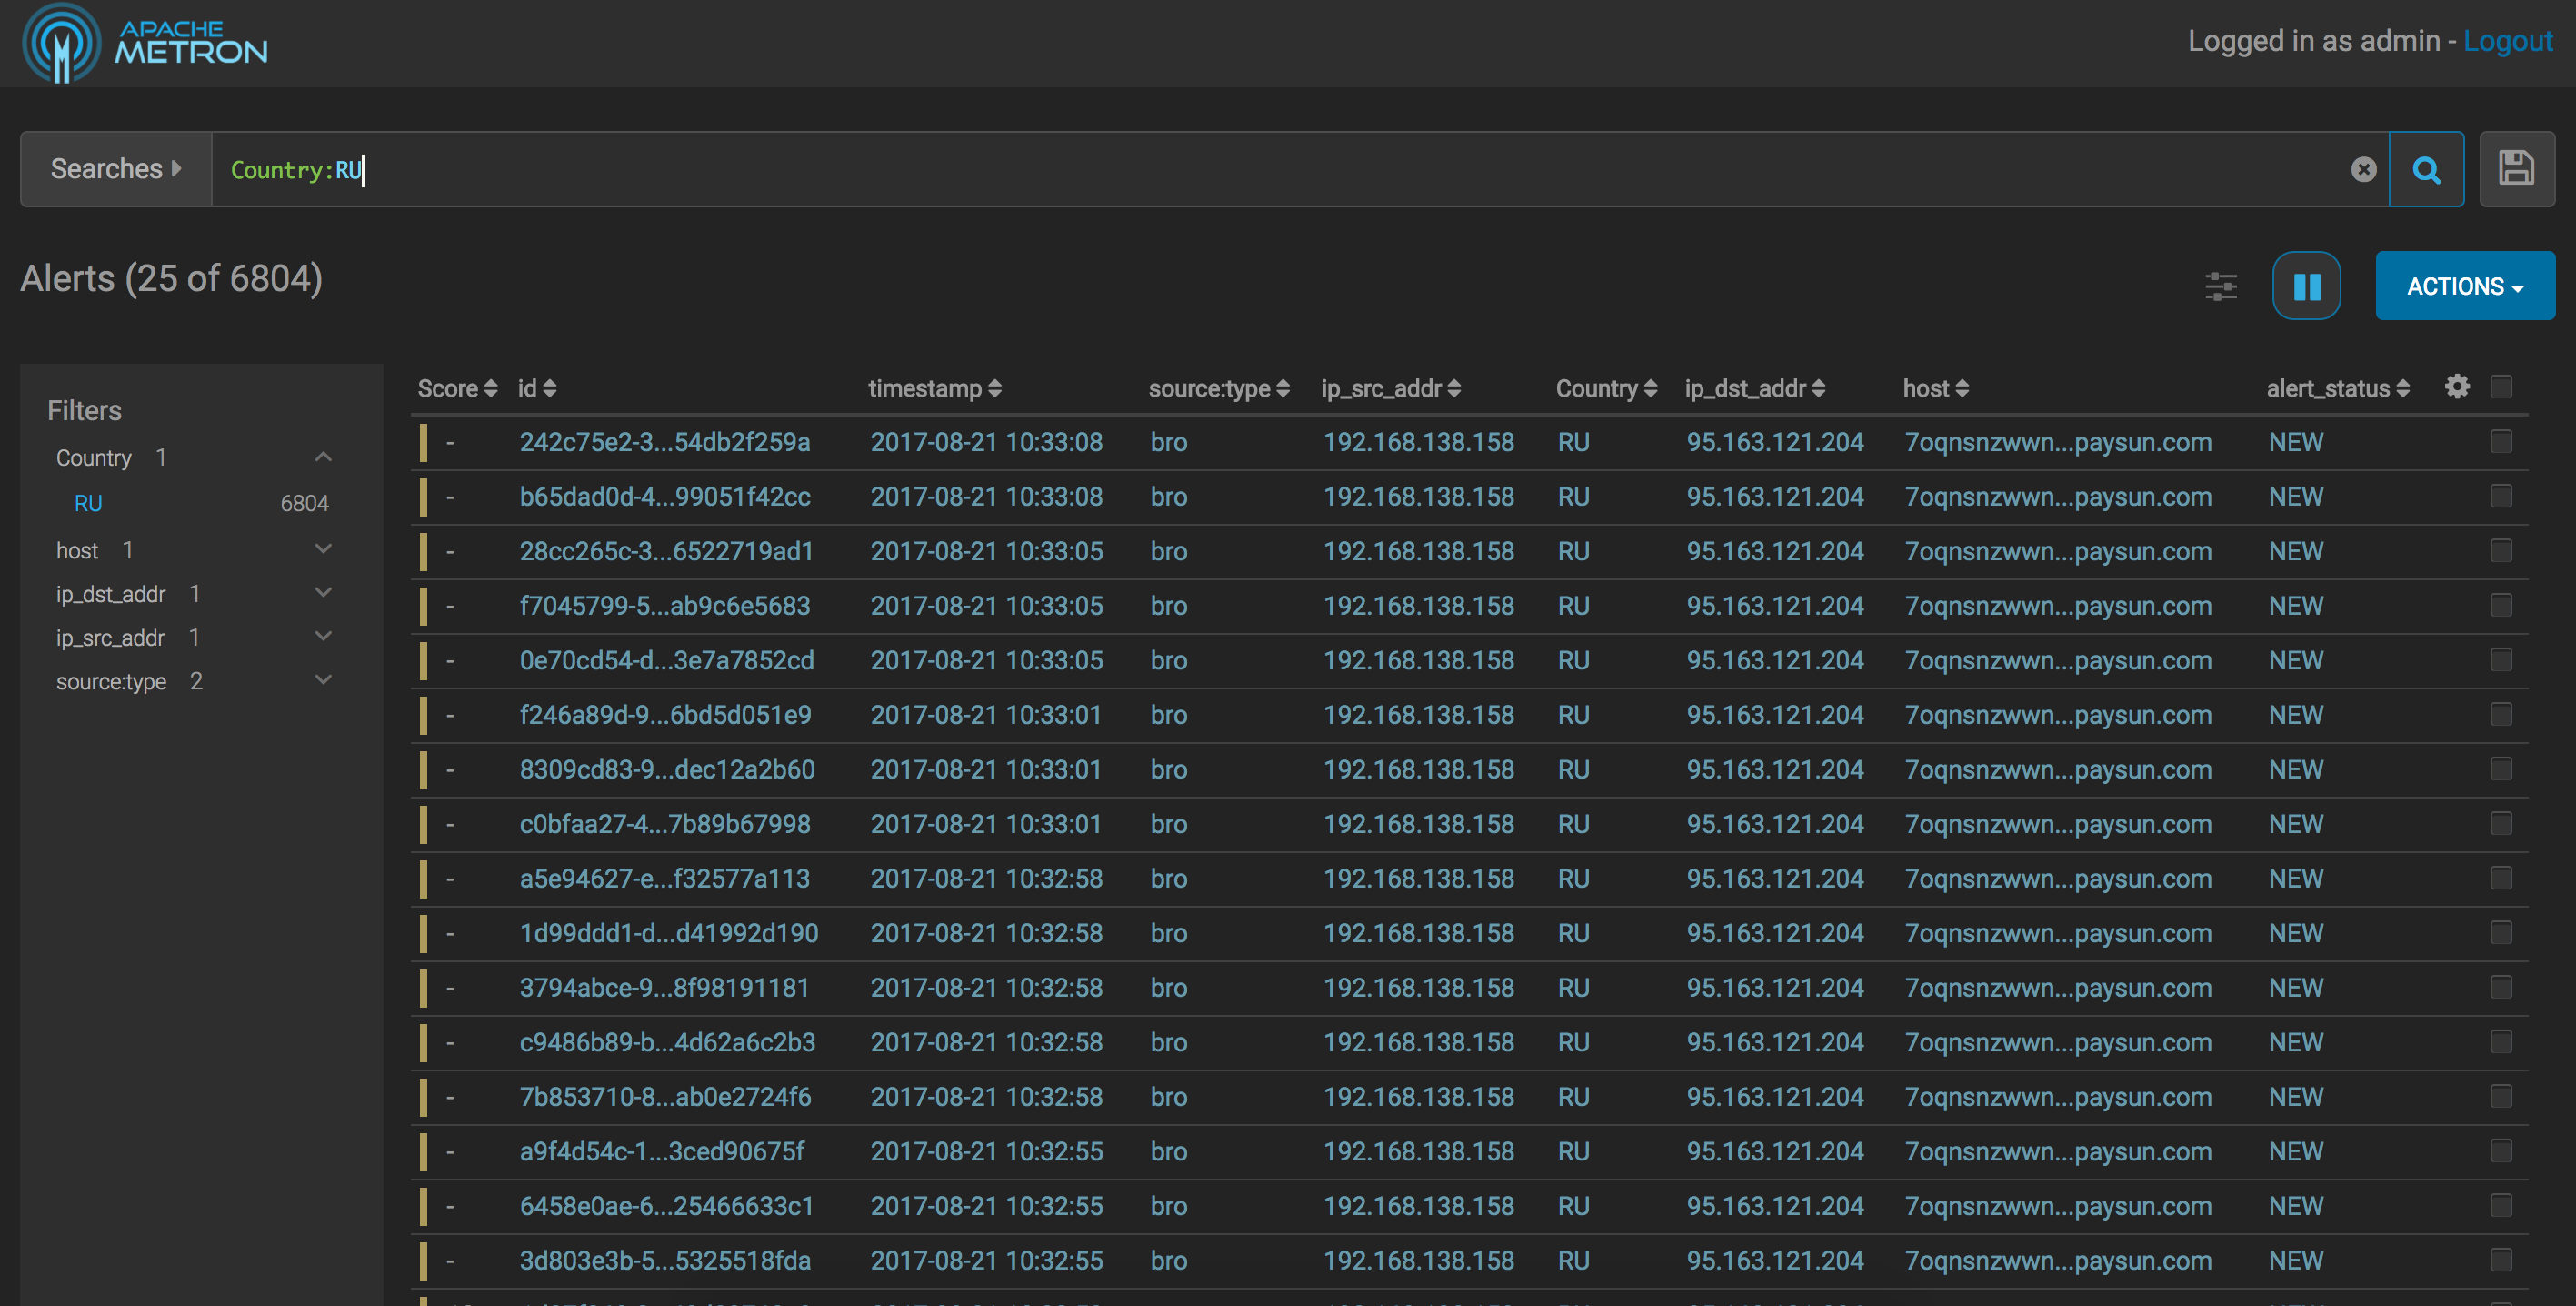Viewport: 2576px width, 1306px height.
Task: Click source type bro in row 6458e0ae-6...25466633c1
Action: (x=1169, y=1206)
